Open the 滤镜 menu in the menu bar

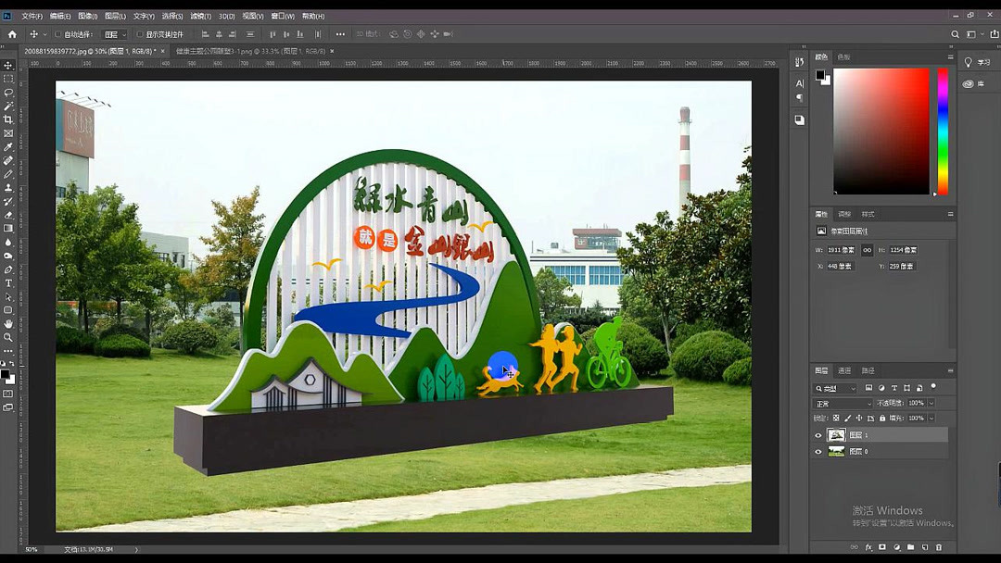coord(202,15)
